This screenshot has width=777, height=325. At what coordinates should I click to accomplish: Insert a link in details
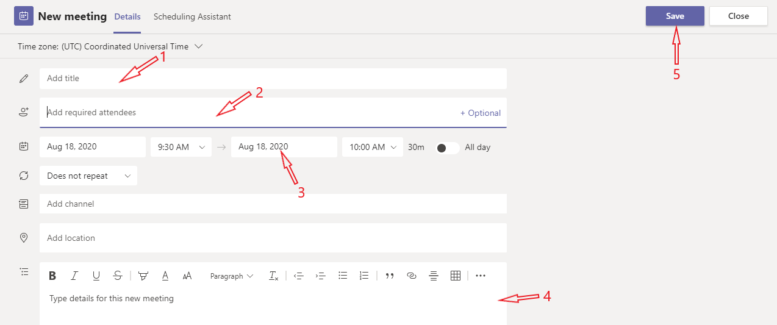click(x=412, y=276)
